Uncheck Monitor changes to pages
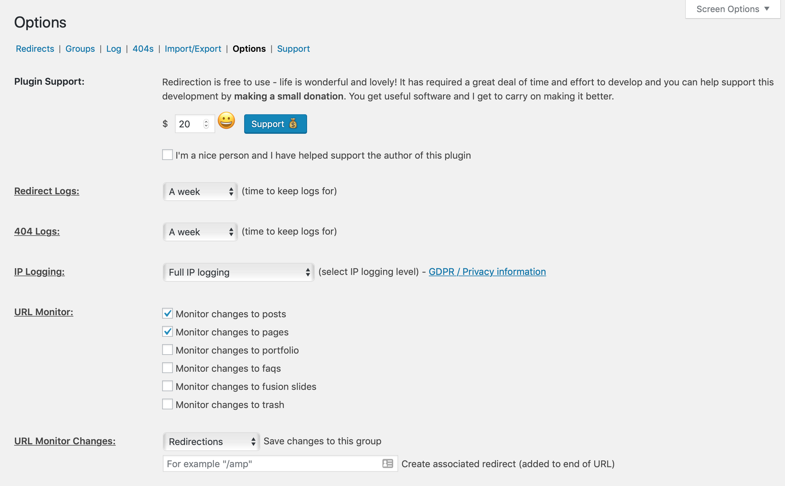 167,331
